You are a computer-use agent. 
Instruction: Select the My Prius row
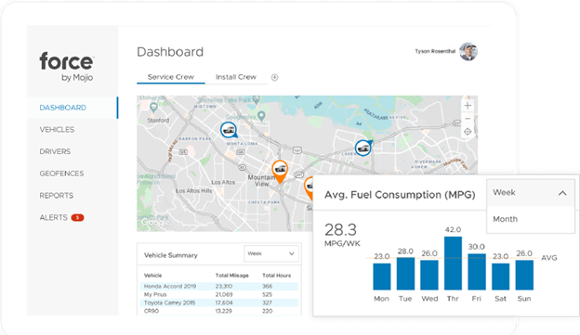tap(219, 294)
